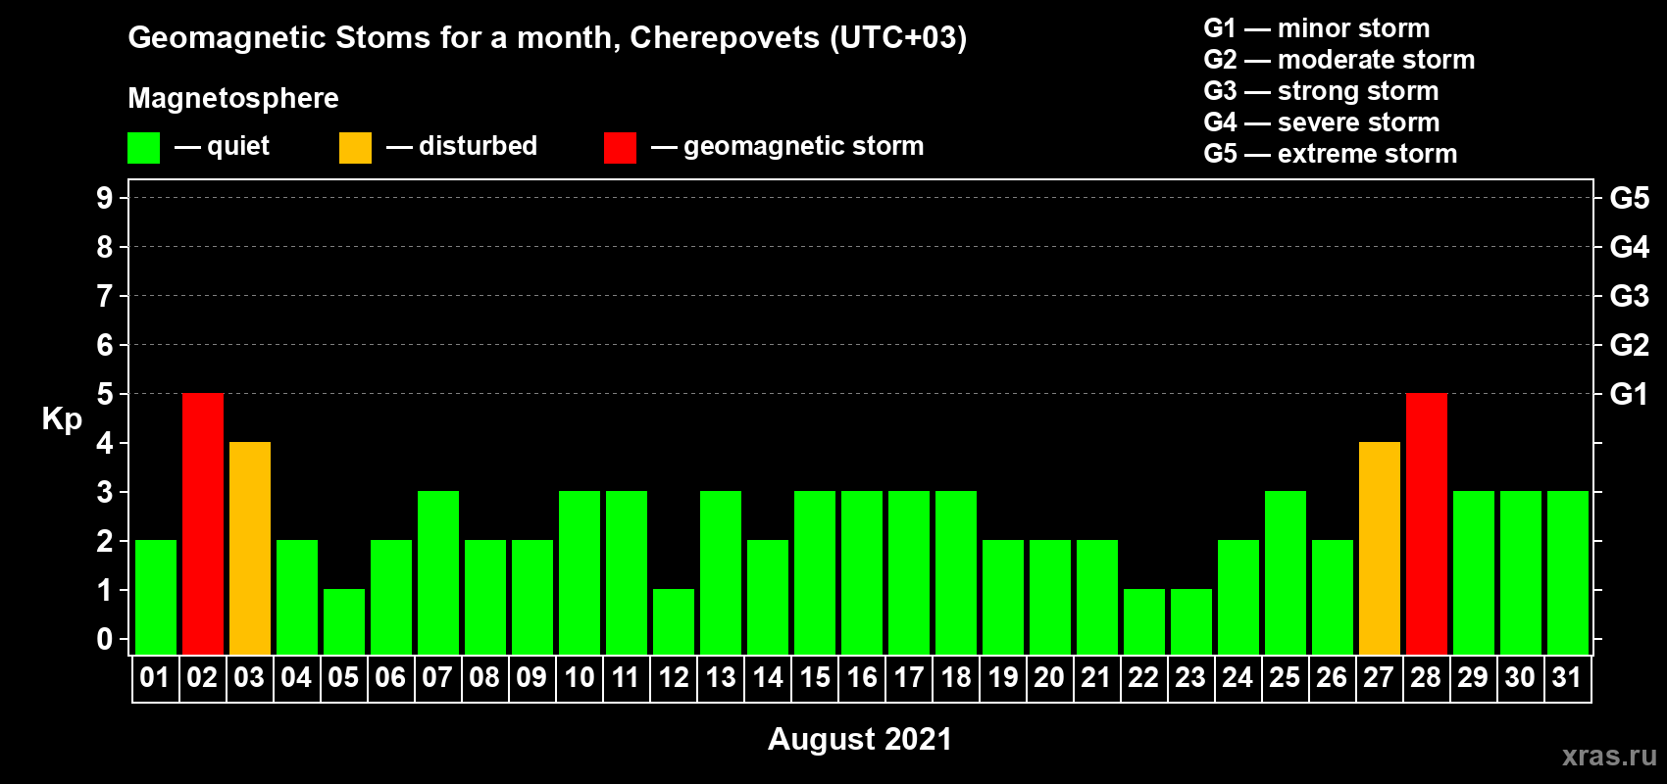
Task: Click the G1 label on right axis
Action: tap(1629, 394)
